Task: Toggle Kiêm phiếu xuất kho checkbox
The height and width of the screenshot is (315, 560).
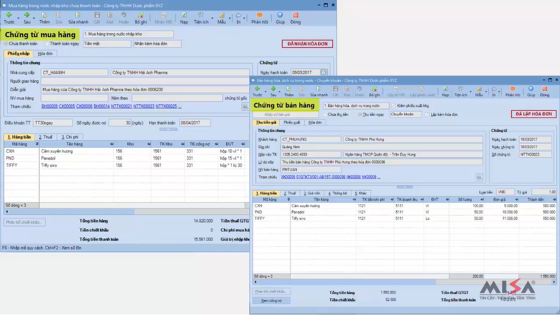Action: (394, 106)
